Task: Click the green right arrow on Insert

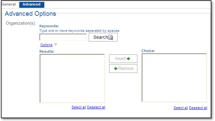Action: coord(128,59)
